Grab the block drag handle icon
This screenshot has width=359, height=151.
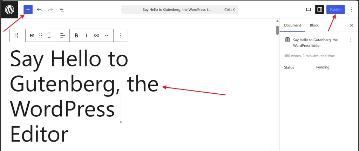(x=41, y=35)
